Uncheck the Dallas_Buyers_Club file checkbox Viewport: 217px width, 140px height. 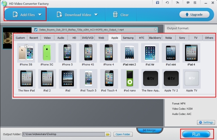(36, 30)
